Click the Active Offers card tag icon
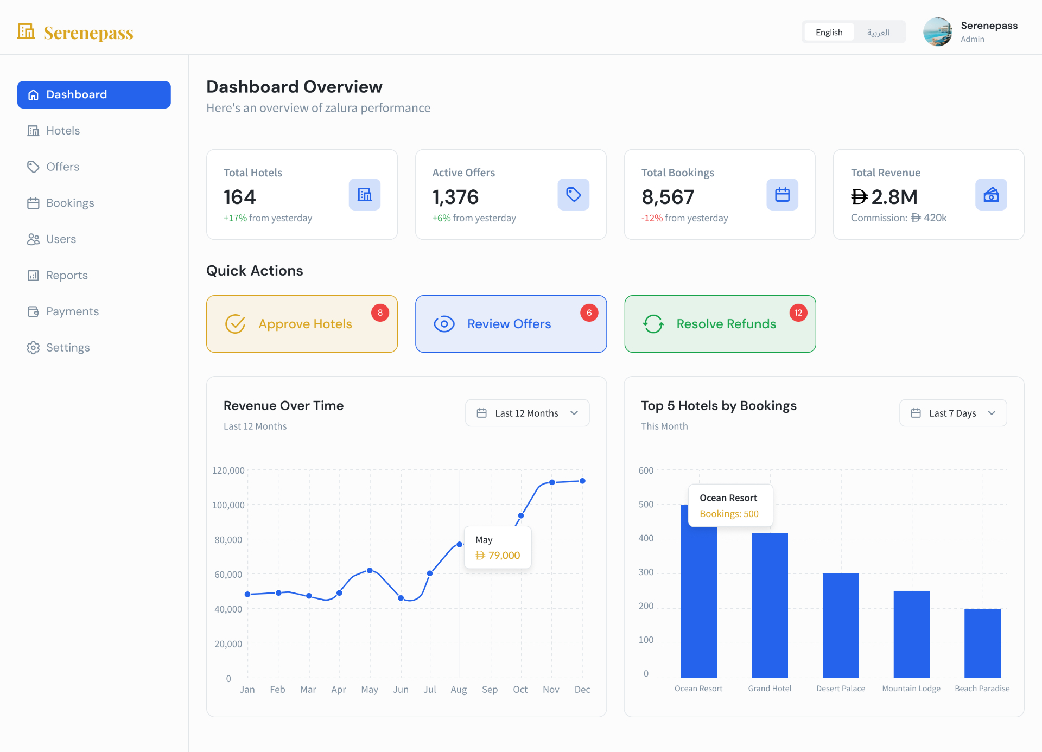The width and height of the screenshot is (1042, 752). click(574, 194)
